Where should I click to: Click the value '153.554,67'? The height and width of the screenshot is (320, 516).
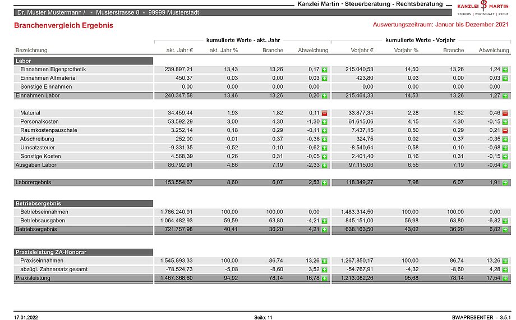(178, 182)
